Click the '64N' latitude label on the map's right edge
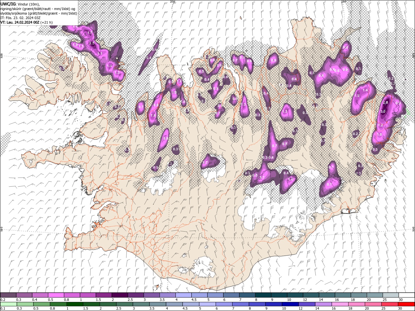The height and width of the screenshot is (311, 415). pos(413,229)
